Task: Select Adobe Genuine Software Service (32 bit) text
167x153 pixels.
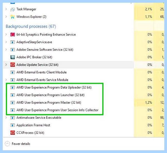Action: (45, 50)
